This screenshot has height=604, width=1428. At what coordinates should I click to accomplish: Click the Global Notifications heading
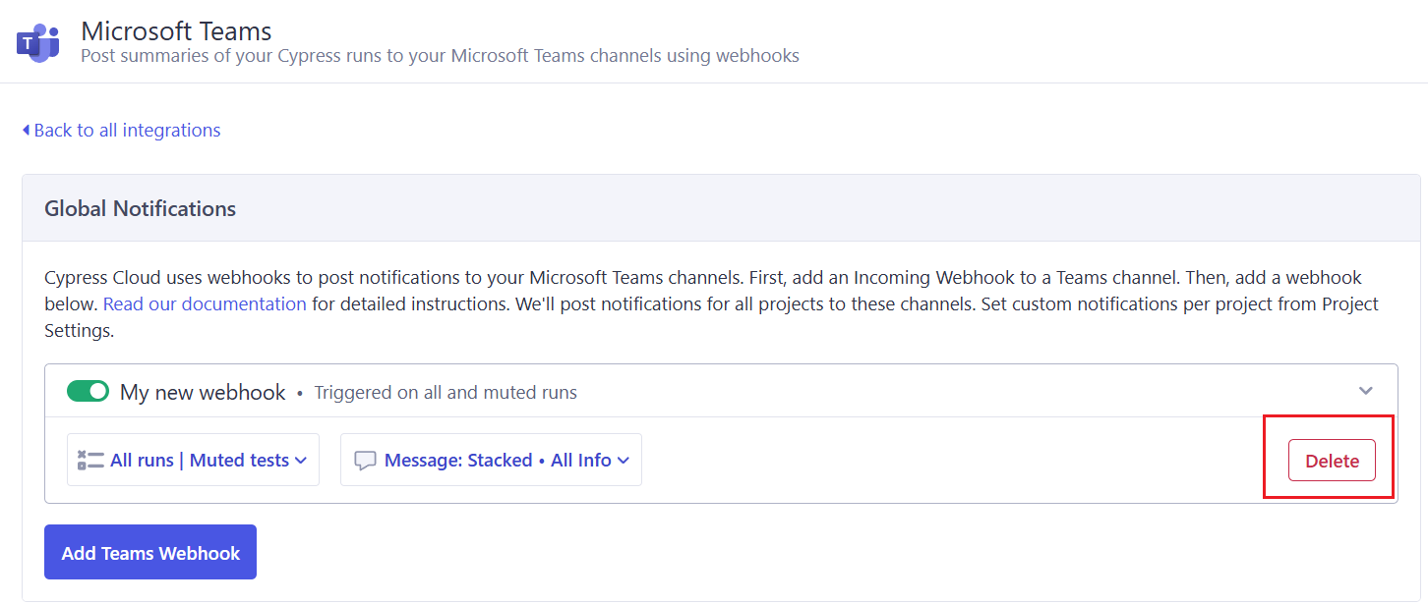click(x=141, y=208)
